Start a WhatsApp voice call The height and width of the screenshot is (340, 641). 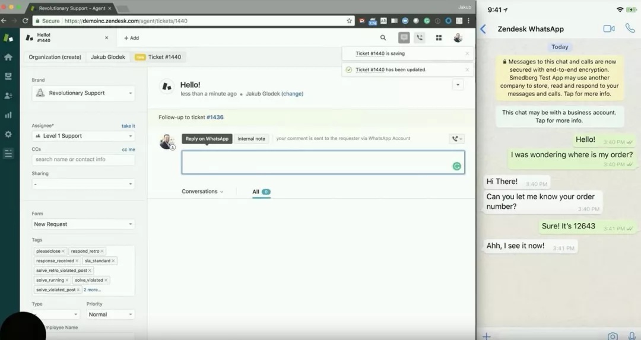630,28
